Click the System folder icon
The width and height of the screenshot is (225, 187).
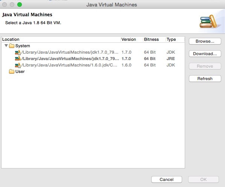point(12,46)
